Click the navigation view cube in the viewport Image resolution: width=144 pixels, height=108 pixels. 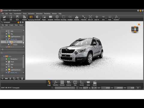(x=135, y=29)
